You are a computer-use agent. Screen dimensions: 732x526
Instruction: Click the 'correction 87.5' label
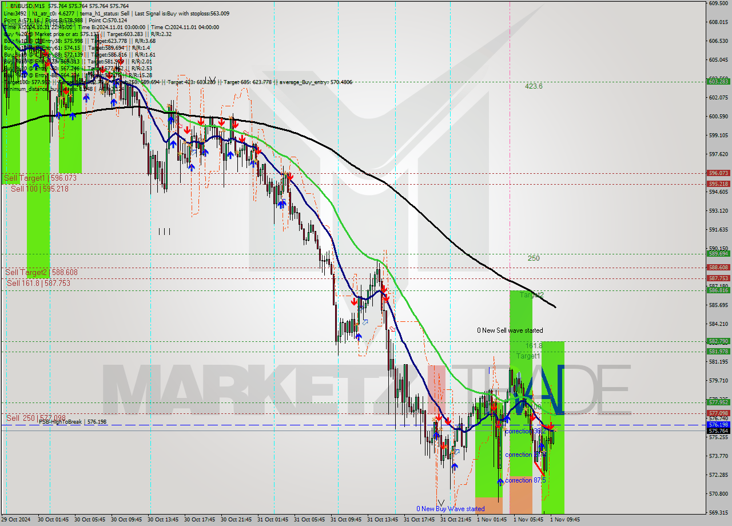click(526, 480)
